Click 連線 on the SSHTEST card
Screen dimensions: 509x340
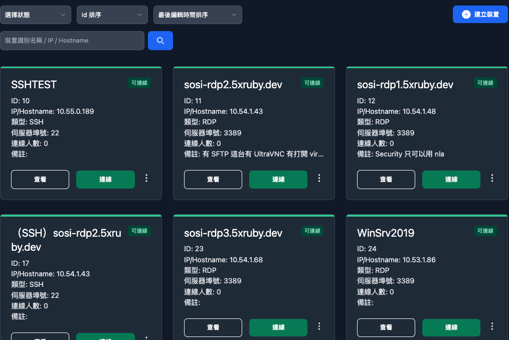105,179
